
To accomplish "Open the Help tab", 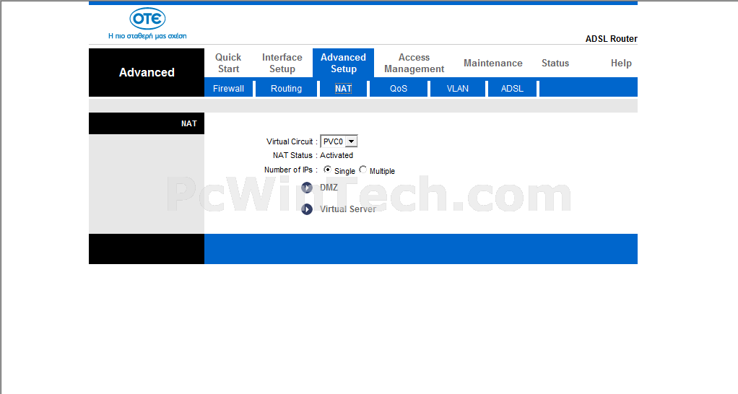I will click(x=621, y=63).
